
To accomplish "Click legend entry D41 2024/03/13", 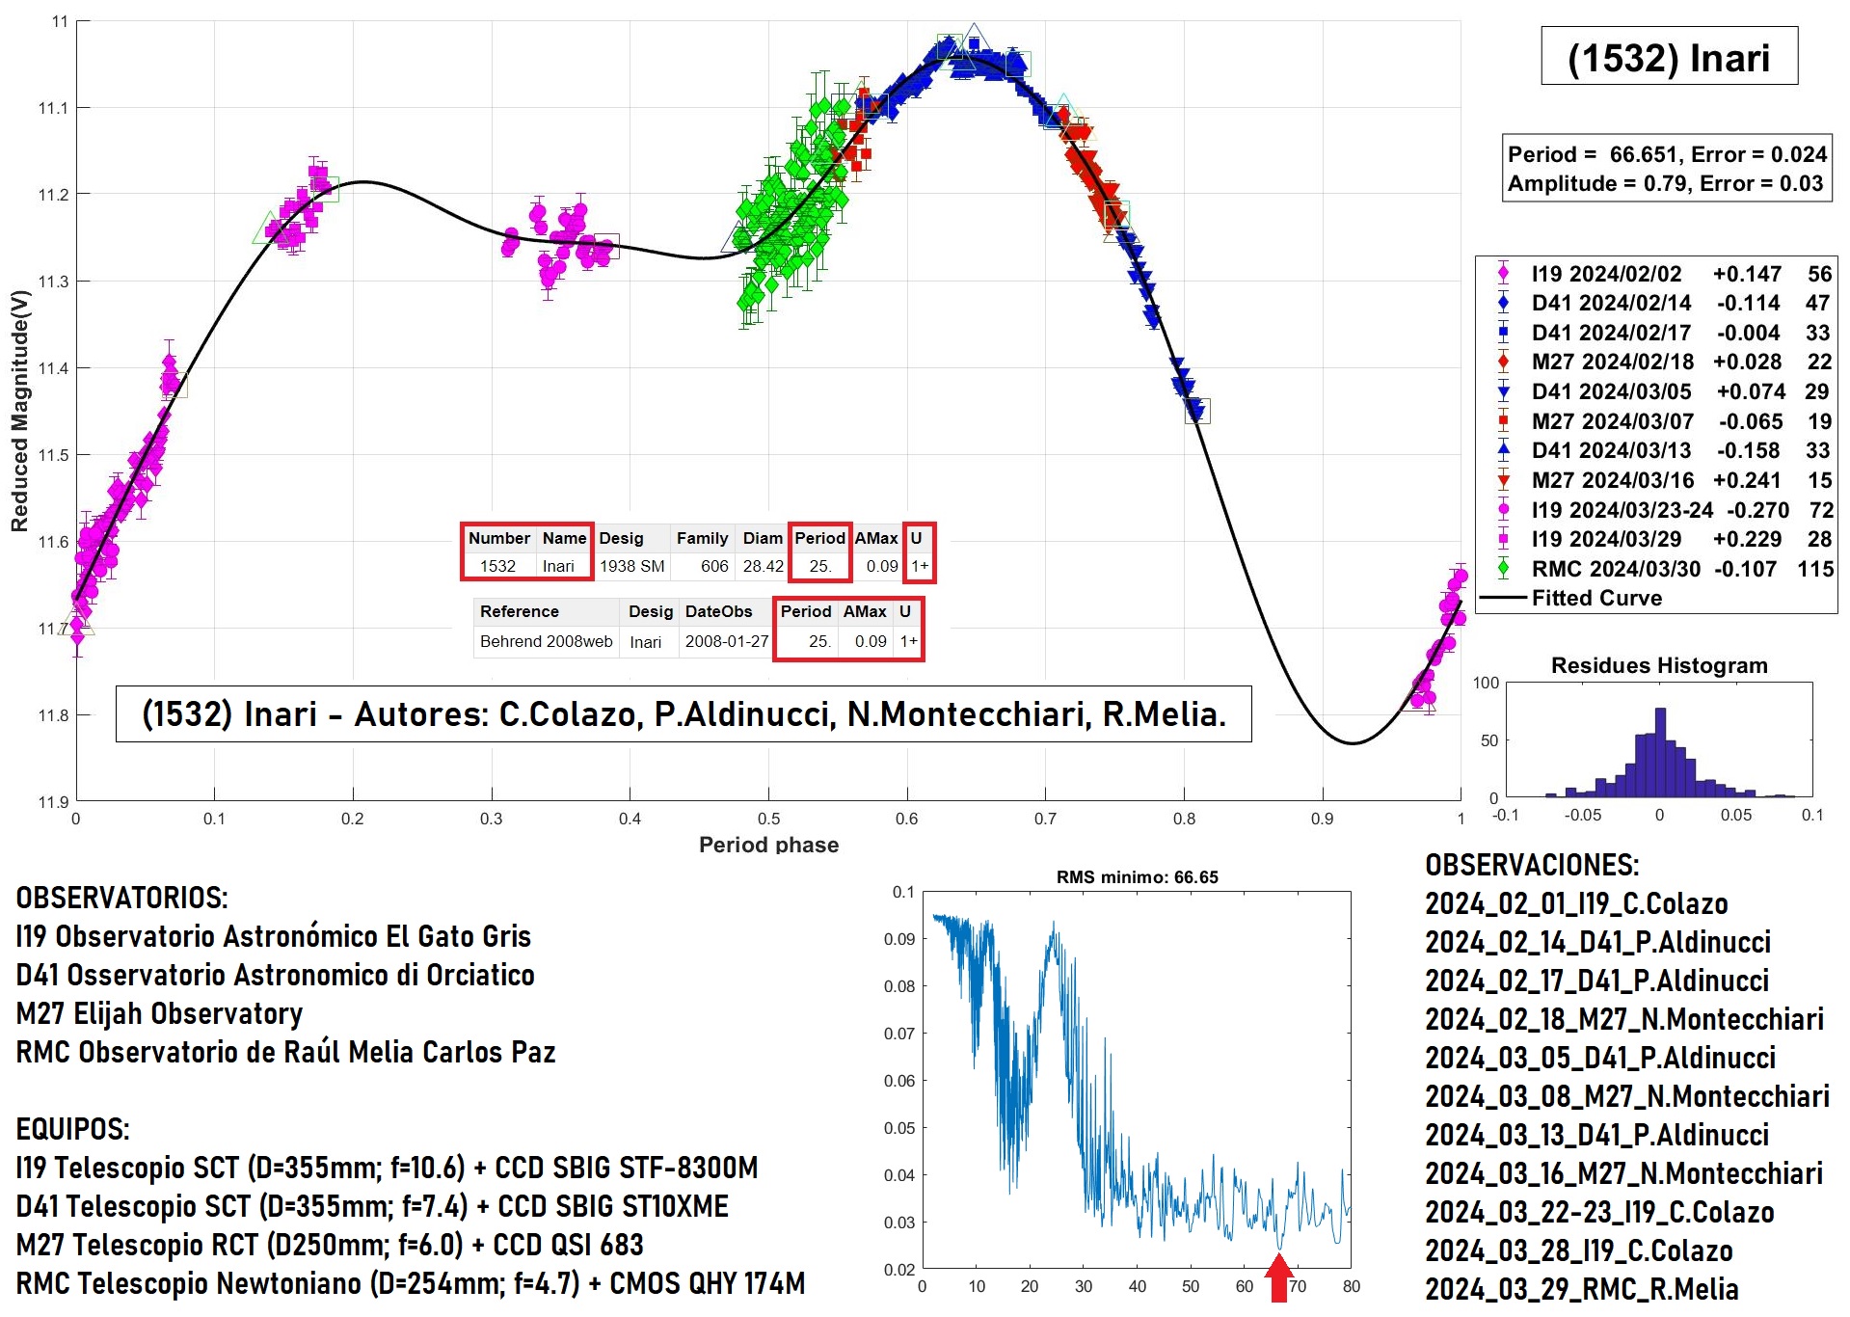I will click(1657, 450).
